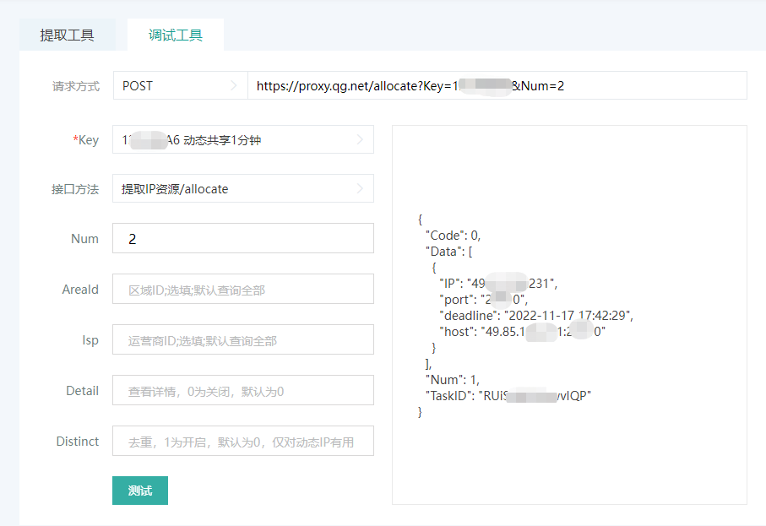Select the 调试工具 tab
The width and height of the screenshot is (766, 526).
175,35
